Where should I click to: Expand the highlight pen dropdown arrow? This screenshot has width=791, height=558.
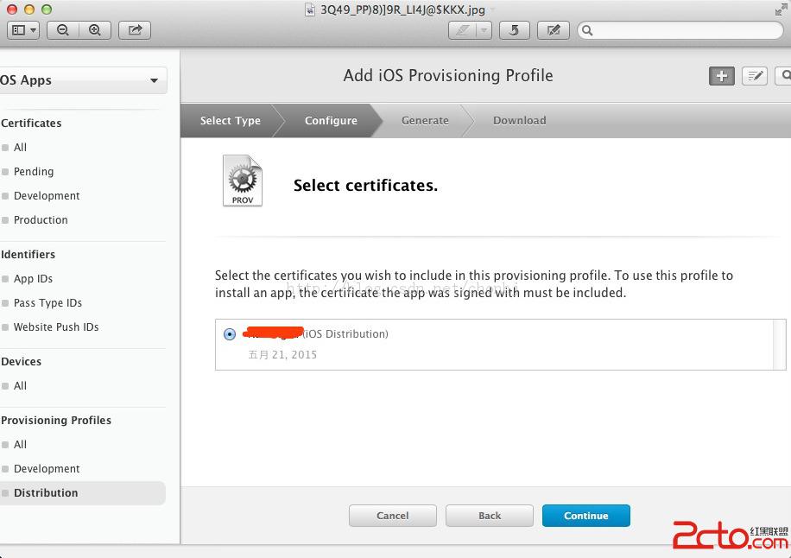coord(484,30)
